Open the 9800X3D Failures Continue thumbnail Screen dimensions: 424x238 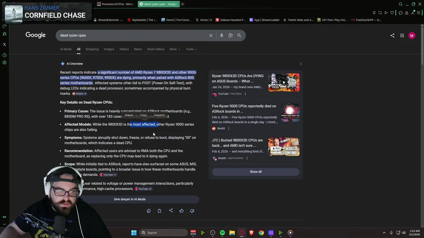point(284,147)
